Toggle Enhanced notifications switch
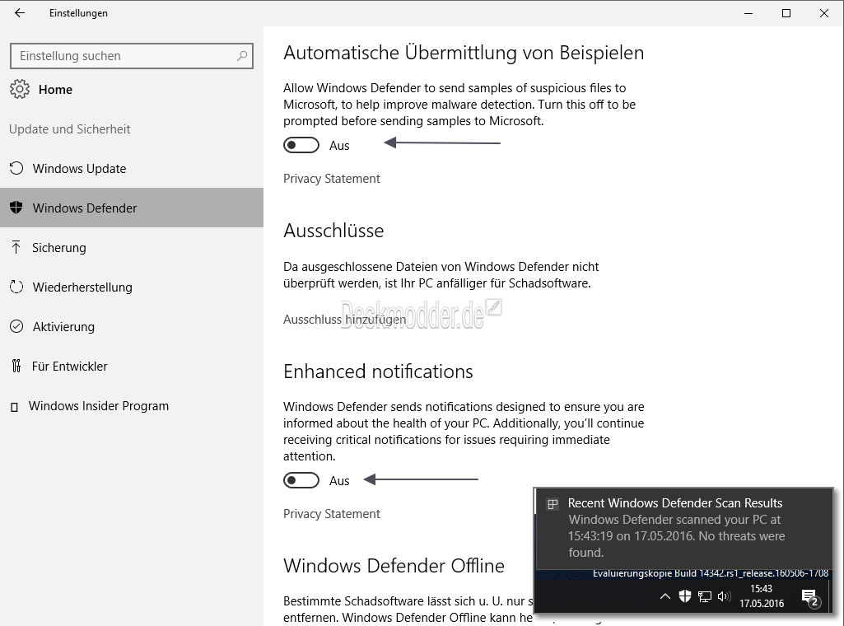 [301, 480]
